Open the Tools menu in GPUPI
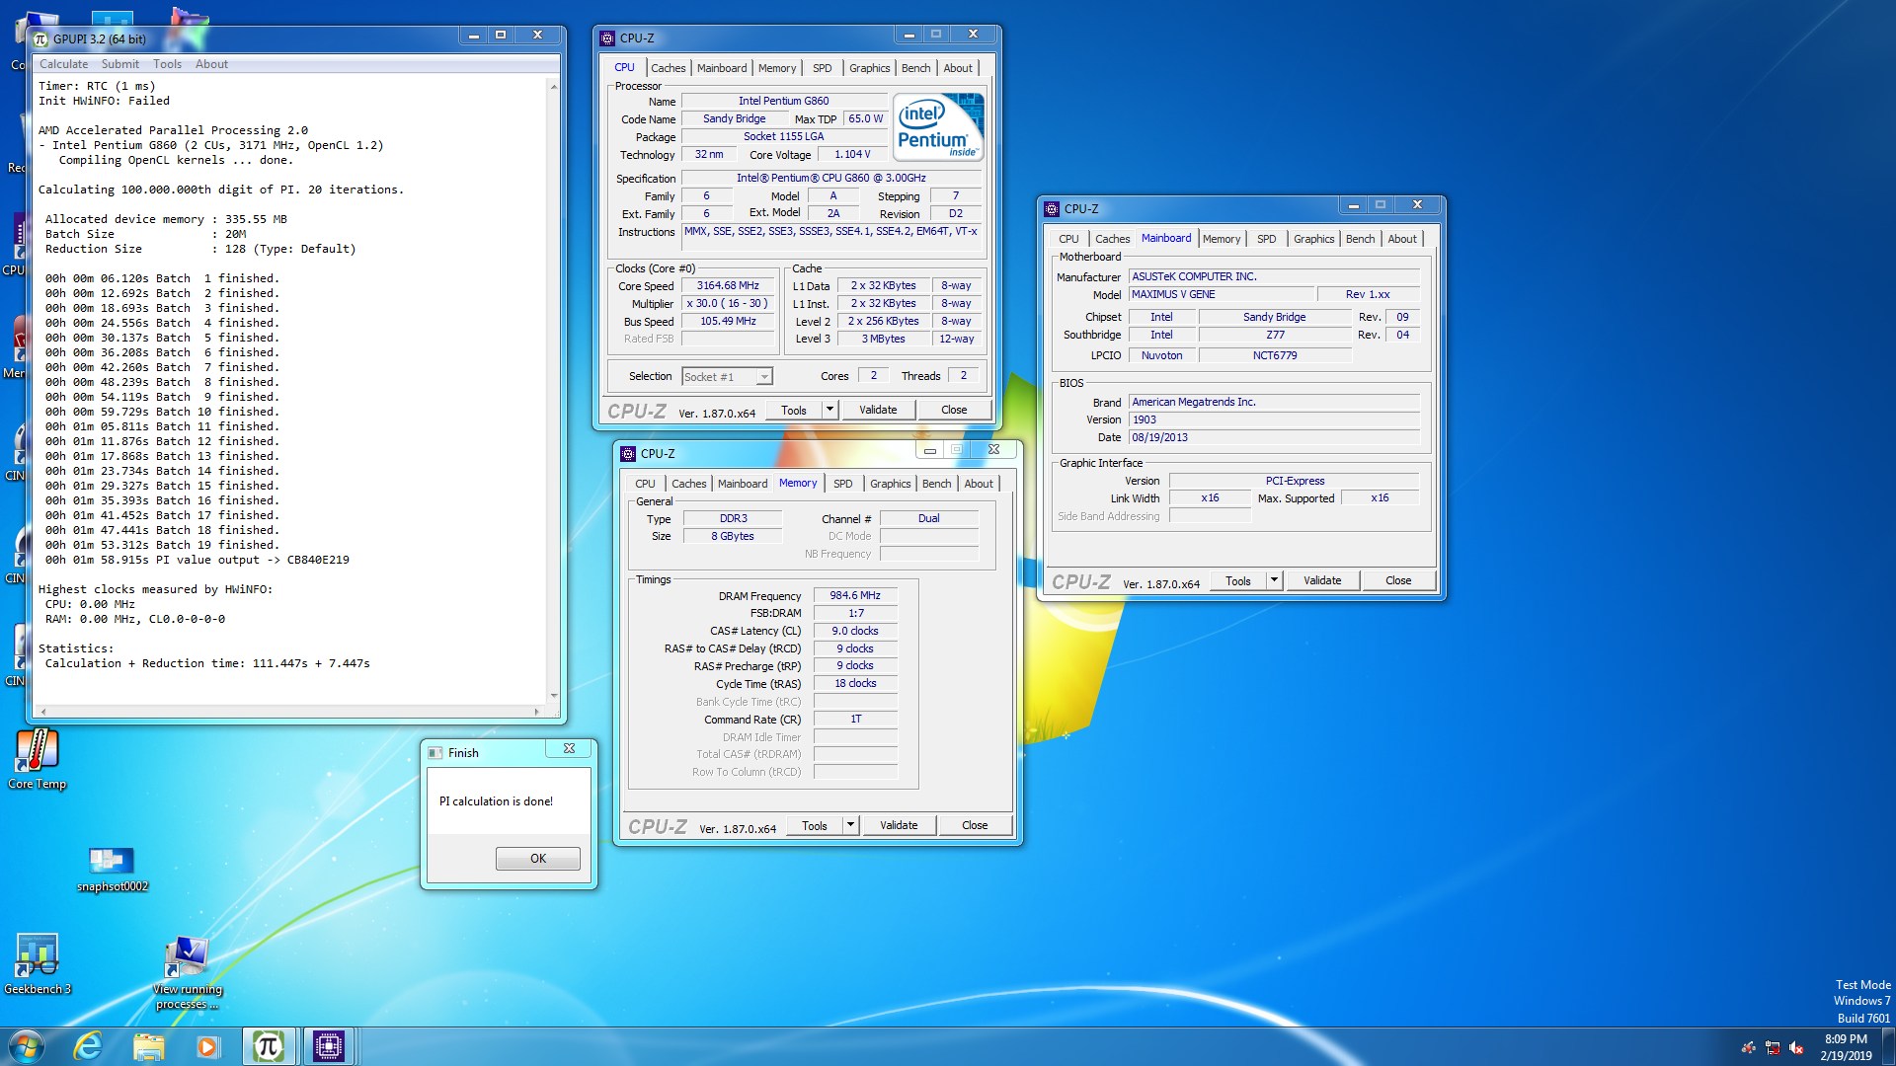The width and height of the screenshot is (1896, 1066). 167,64
